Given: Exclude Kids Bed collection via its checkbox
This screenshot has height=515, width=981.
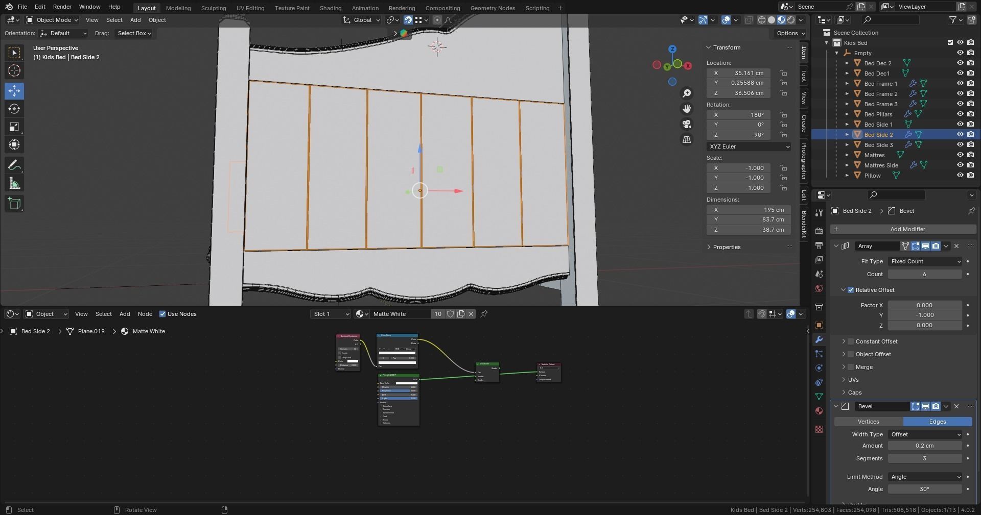Looking at the screenshot, I should coord(950,43).
